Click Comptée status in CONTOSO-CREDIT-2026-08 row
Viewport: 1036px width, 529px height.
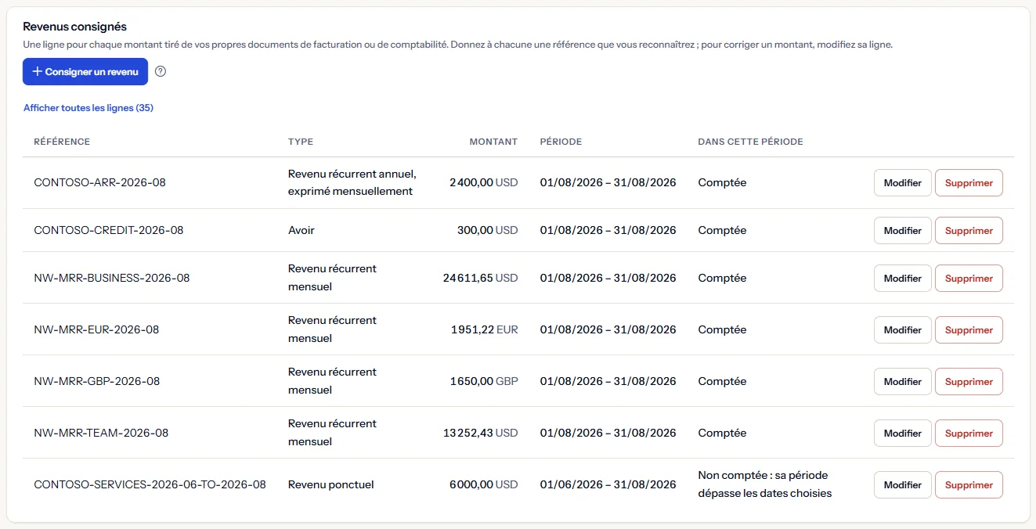pyautogui.click(x=722, y=230)
